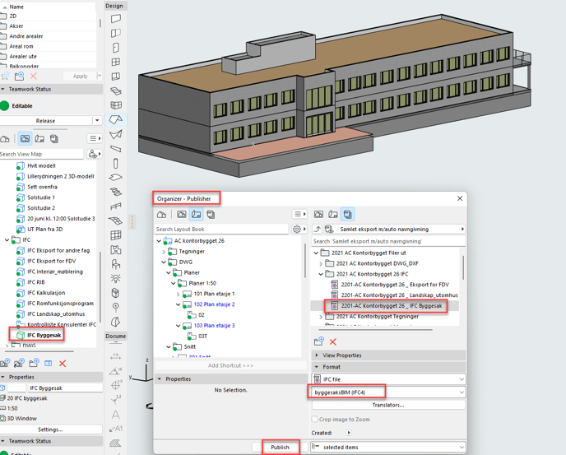Viewport: 566px width, 455px height.
Task: Switch Navigator to Layout Book icon
Action: coord(39,139)
